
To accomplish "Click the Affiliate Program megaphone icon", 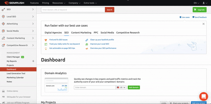I will pyautogui.click(x=3, y=103).
